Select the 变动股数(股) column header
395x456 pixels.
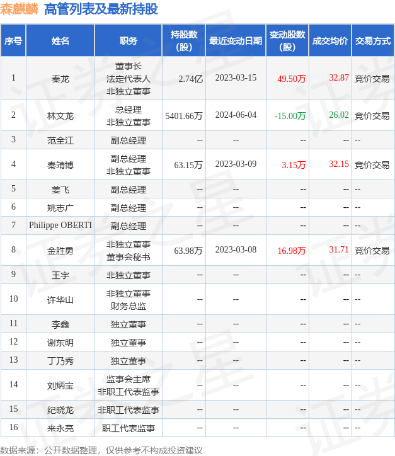tap(287, 41)
